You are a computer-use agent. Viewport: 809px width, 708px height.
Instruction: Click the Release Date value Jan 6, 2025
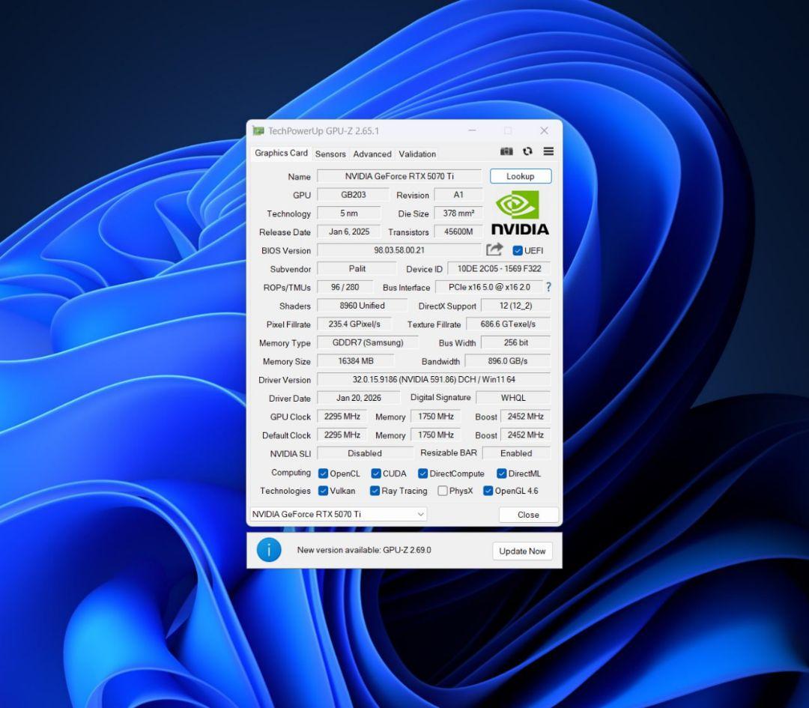coord(349,232)
